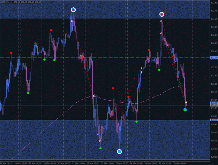Click the 133.65 price axis label

(x=214, y=3)
